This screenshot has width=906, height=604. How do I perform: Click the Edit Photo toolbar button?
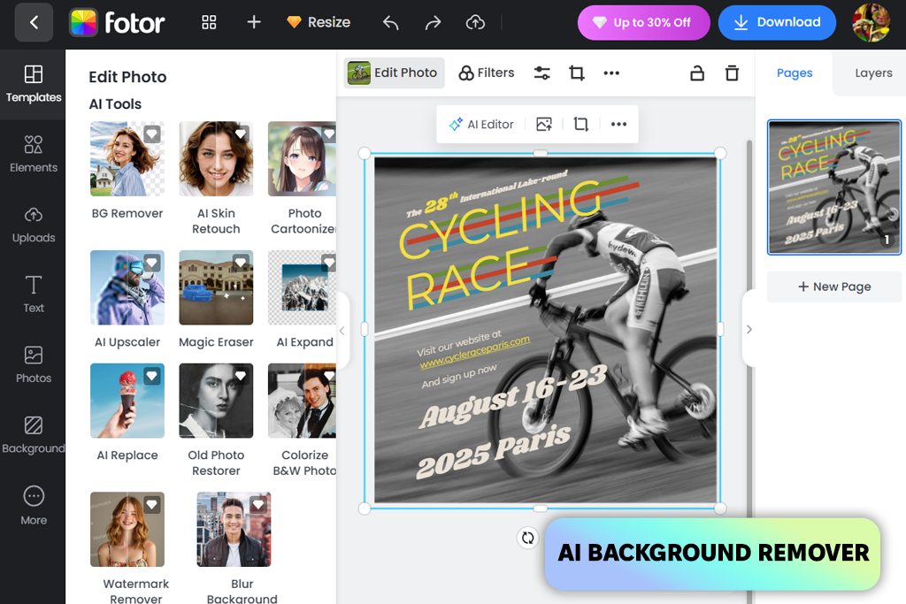[x=394, y=73]
